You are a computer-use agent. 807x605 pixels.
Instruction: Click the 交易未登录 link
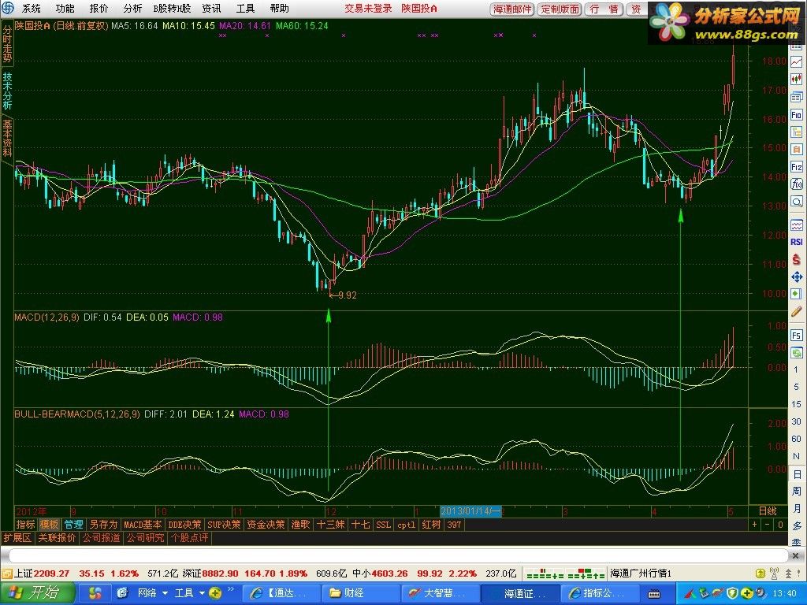pos(369,8)
